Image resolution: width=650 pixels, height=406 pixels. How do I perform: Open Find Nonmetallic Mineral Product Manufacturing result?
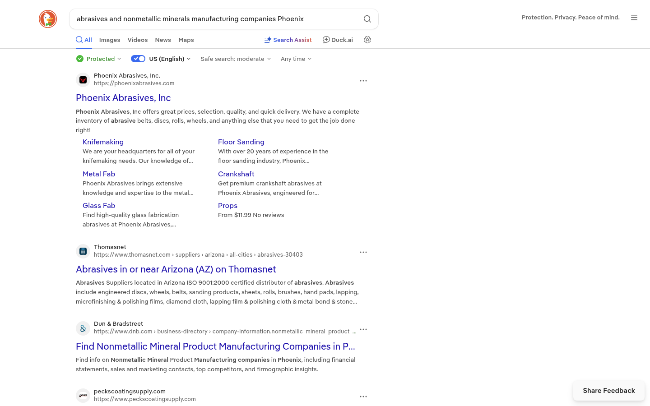click(215, 346)
